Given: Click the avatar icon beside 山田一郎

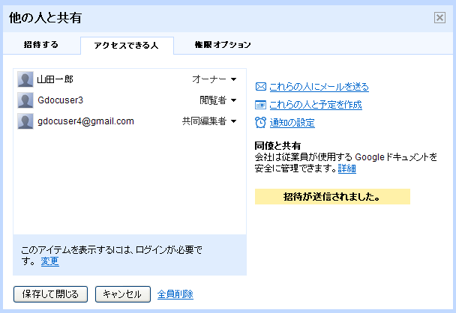Looking at the screenshot, I should [x=25, y=79].
